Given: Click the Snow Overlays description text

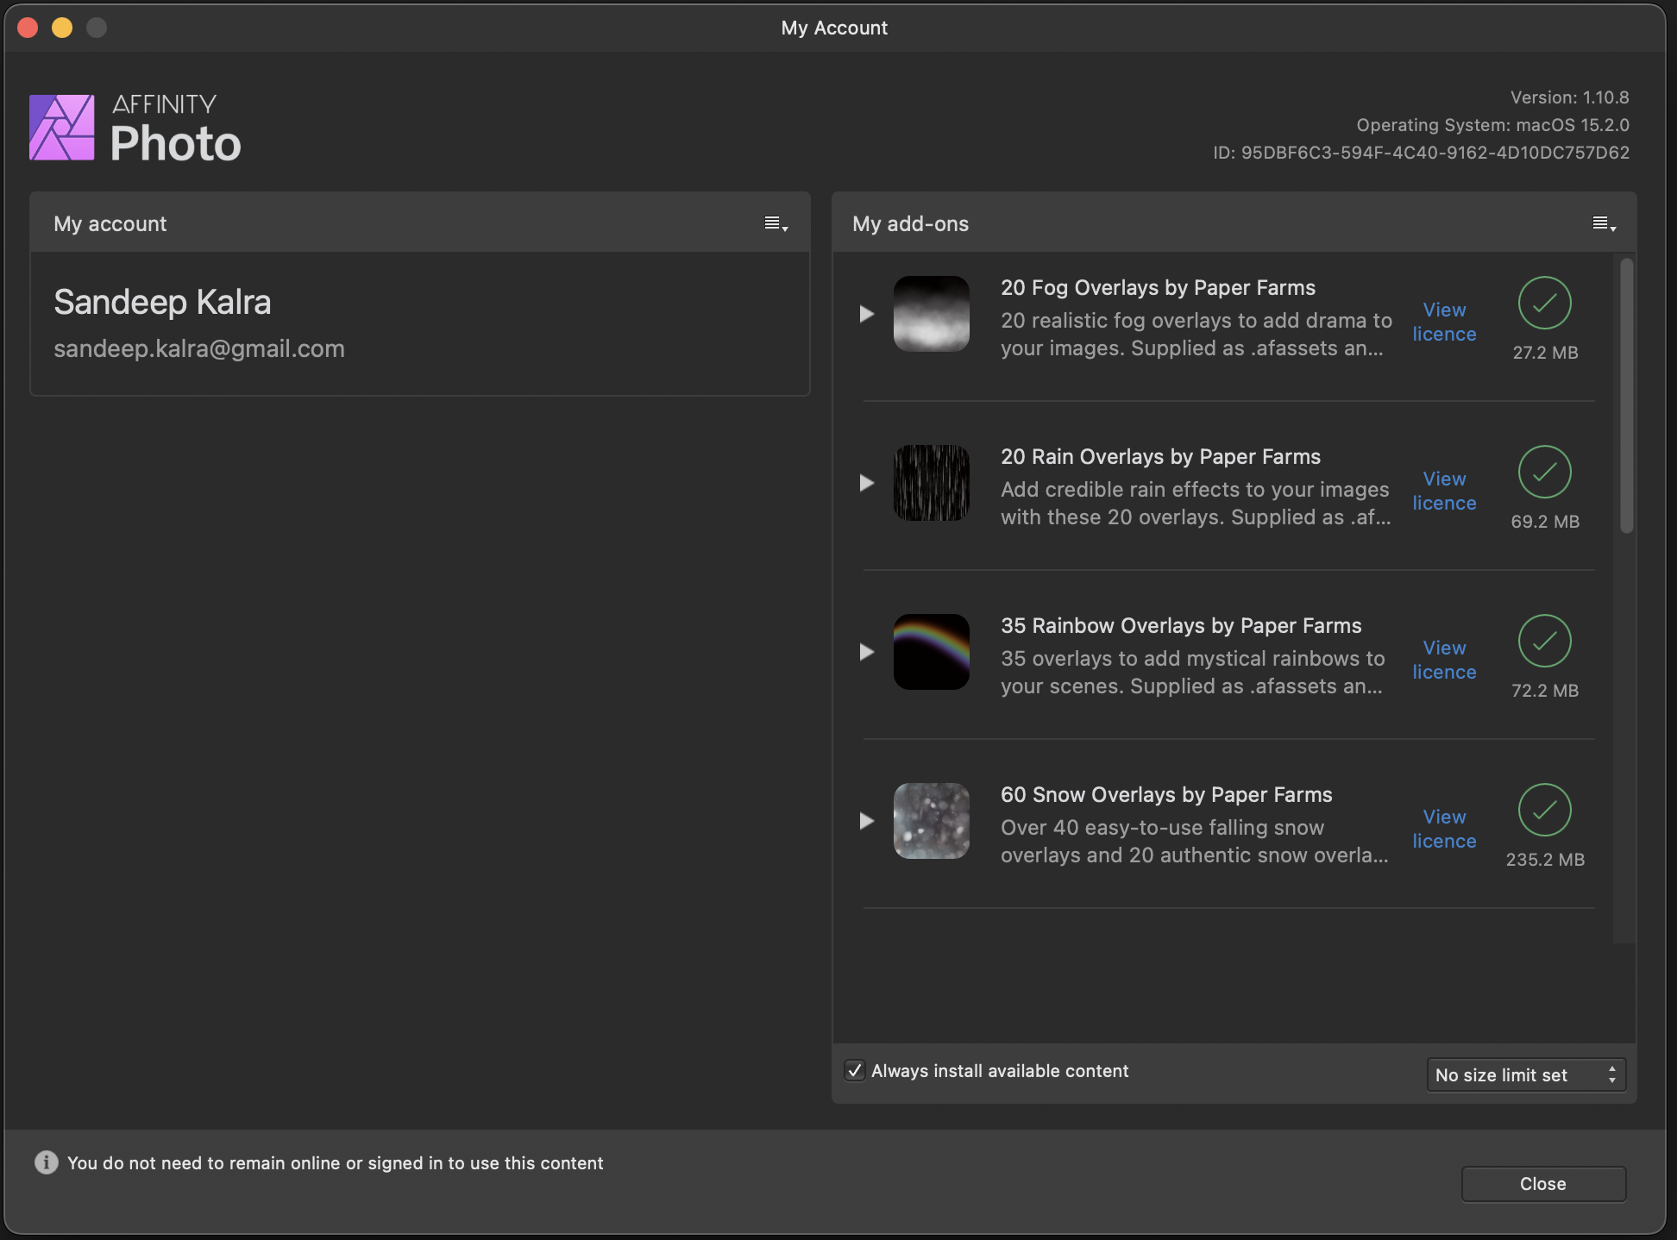Looking at the screenshot, I should (1195, 841).
